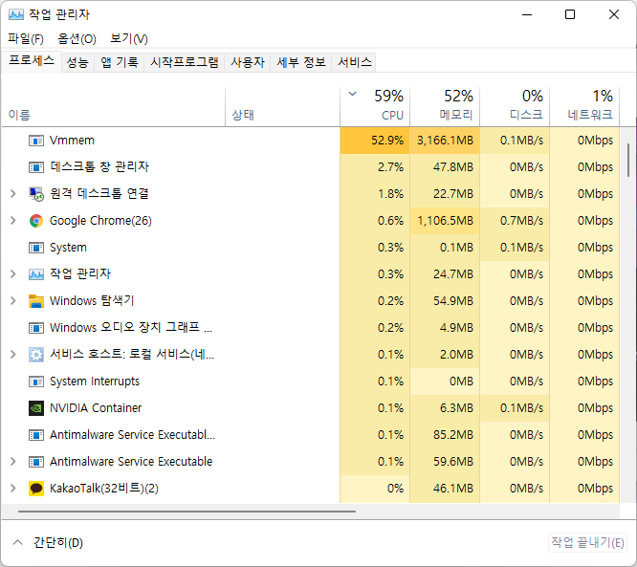637x567 pixels.
Task: Open the 파일(F) menu
Action: pyautogui.click(x=26, y=39)
